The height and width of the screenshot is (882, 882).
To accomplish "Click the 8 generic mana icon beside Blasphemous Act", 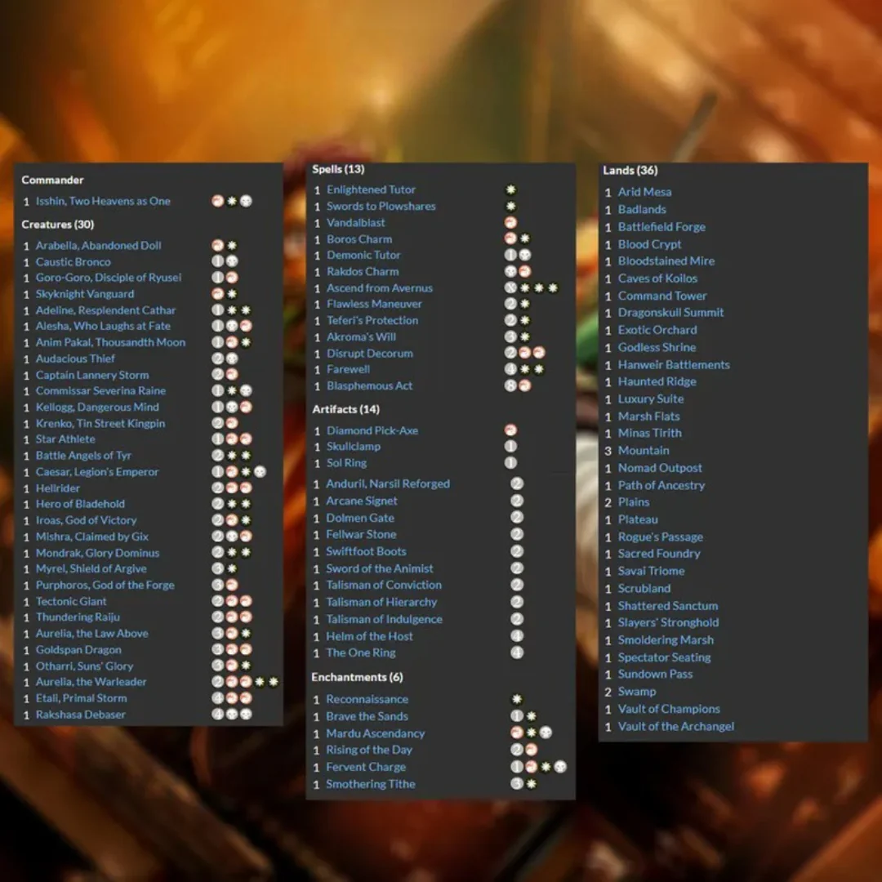I will 510,385.
